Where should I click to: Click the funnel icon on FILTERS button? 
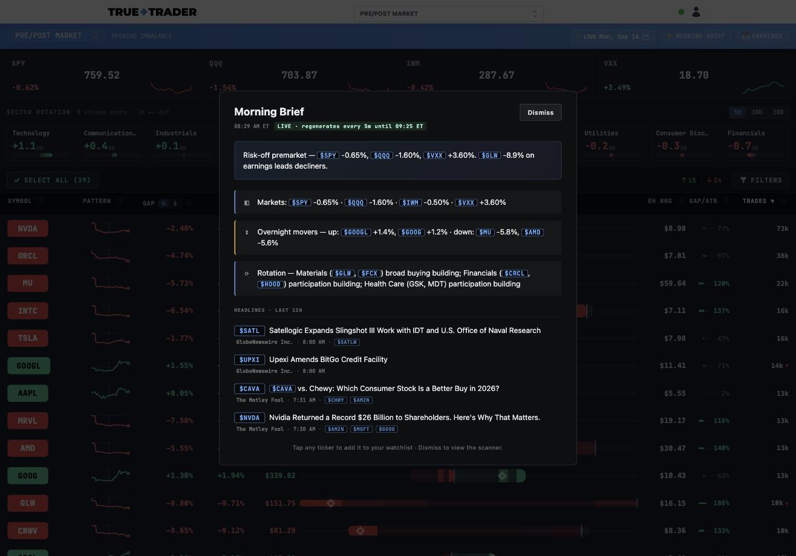pyautogui.click(x=743, y=180)
